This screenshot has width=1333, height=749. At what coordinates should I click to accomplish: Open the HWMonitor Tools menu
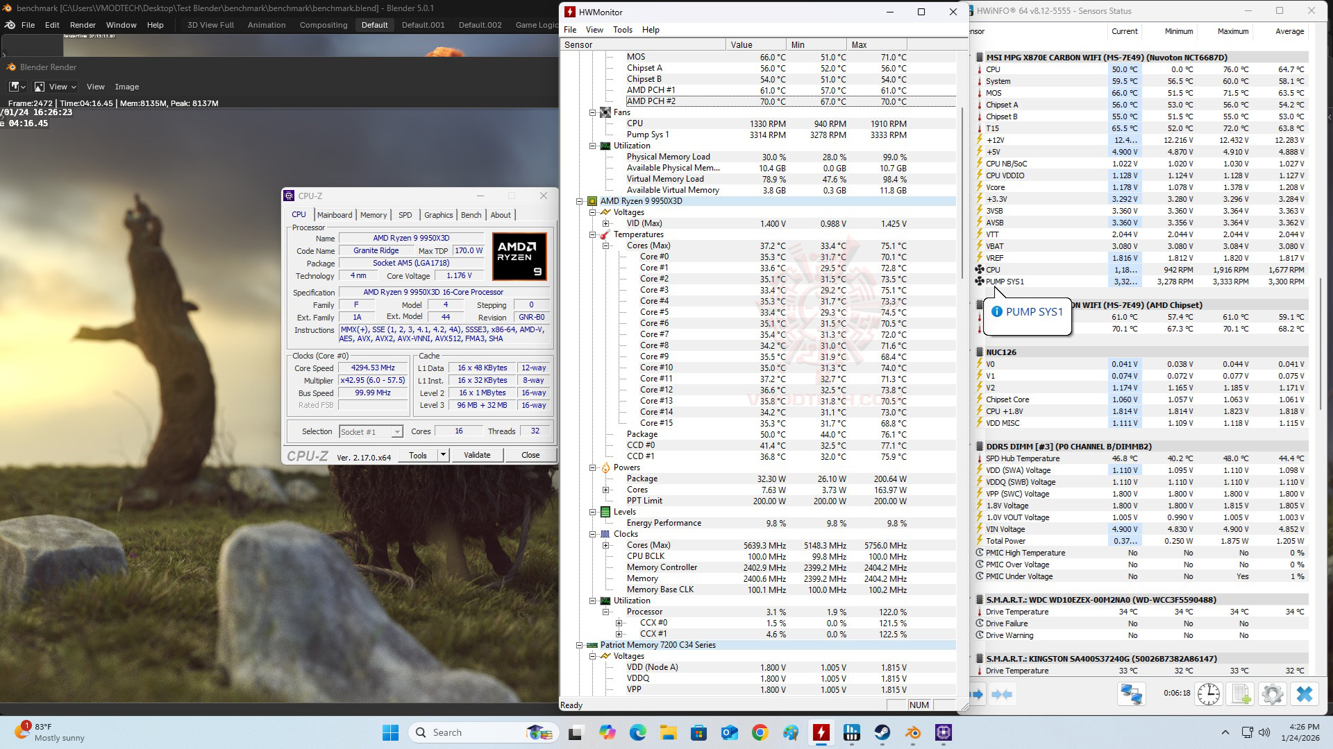tap(622, 30)
